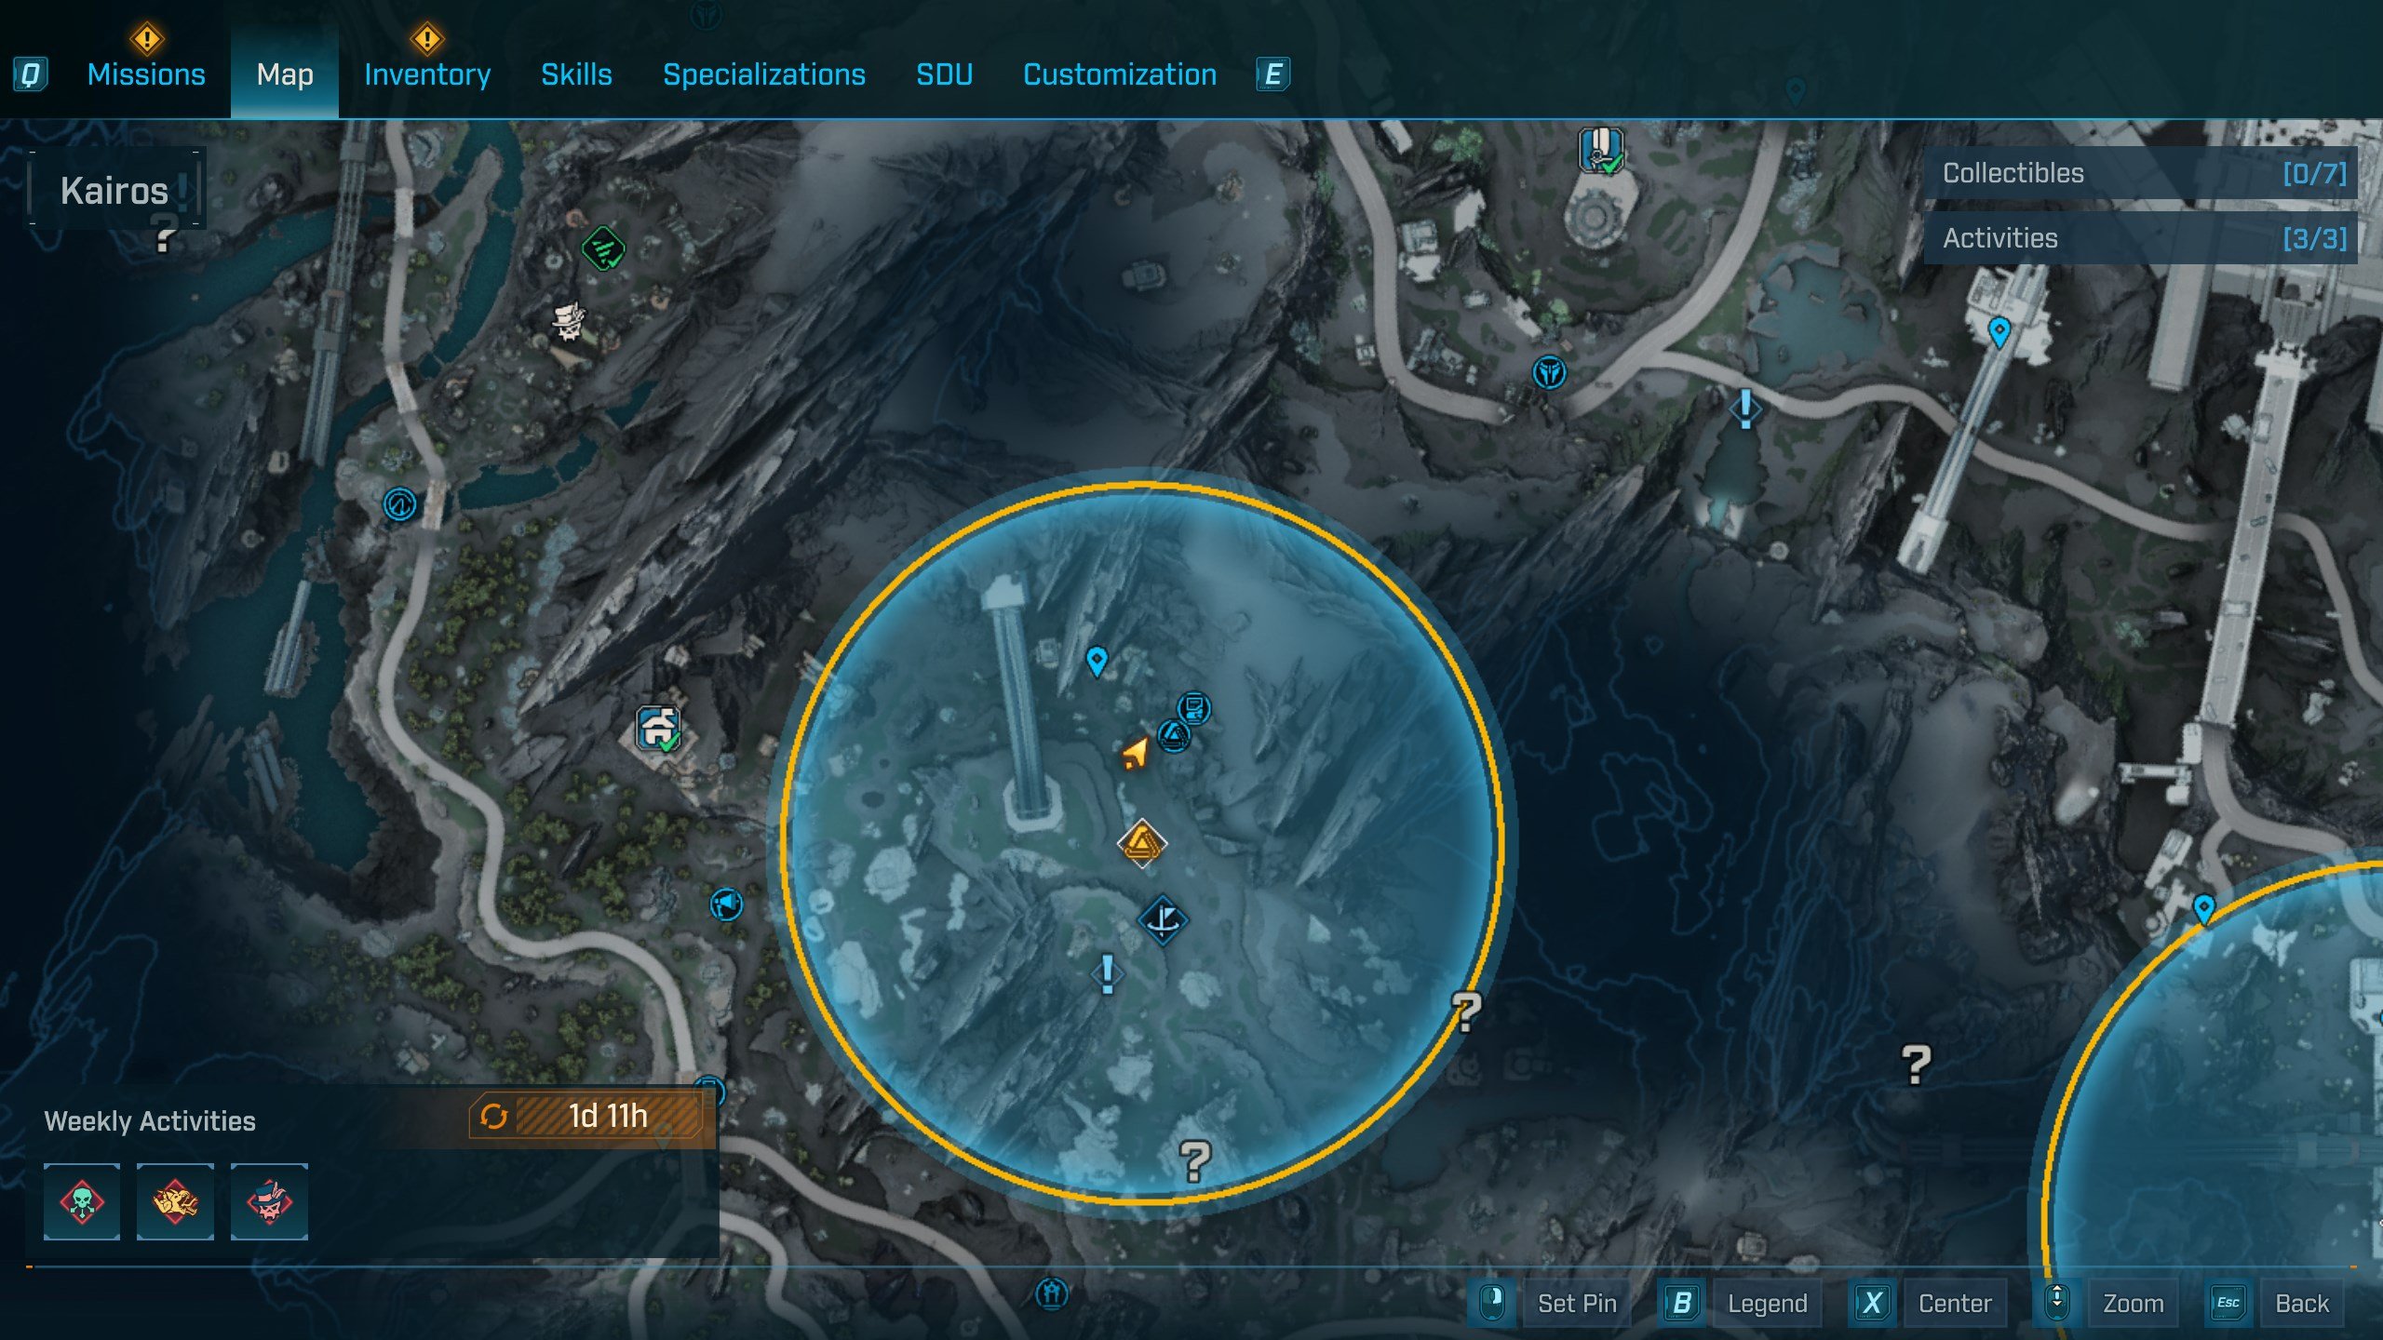Viewport: 2383px width, 1340px height.
Task: Click the Zoom control
Action: [x=2133, y=1303]
